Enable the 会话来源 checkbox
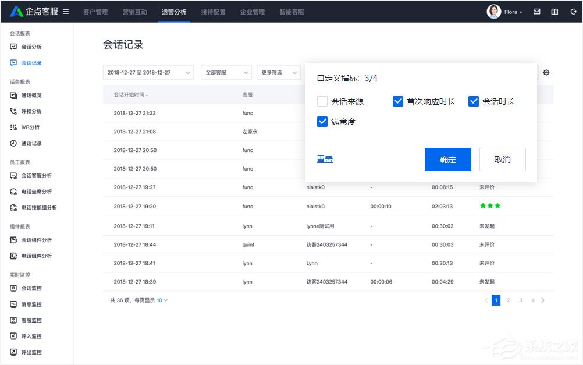583x365 pixels. pos(322,100)
